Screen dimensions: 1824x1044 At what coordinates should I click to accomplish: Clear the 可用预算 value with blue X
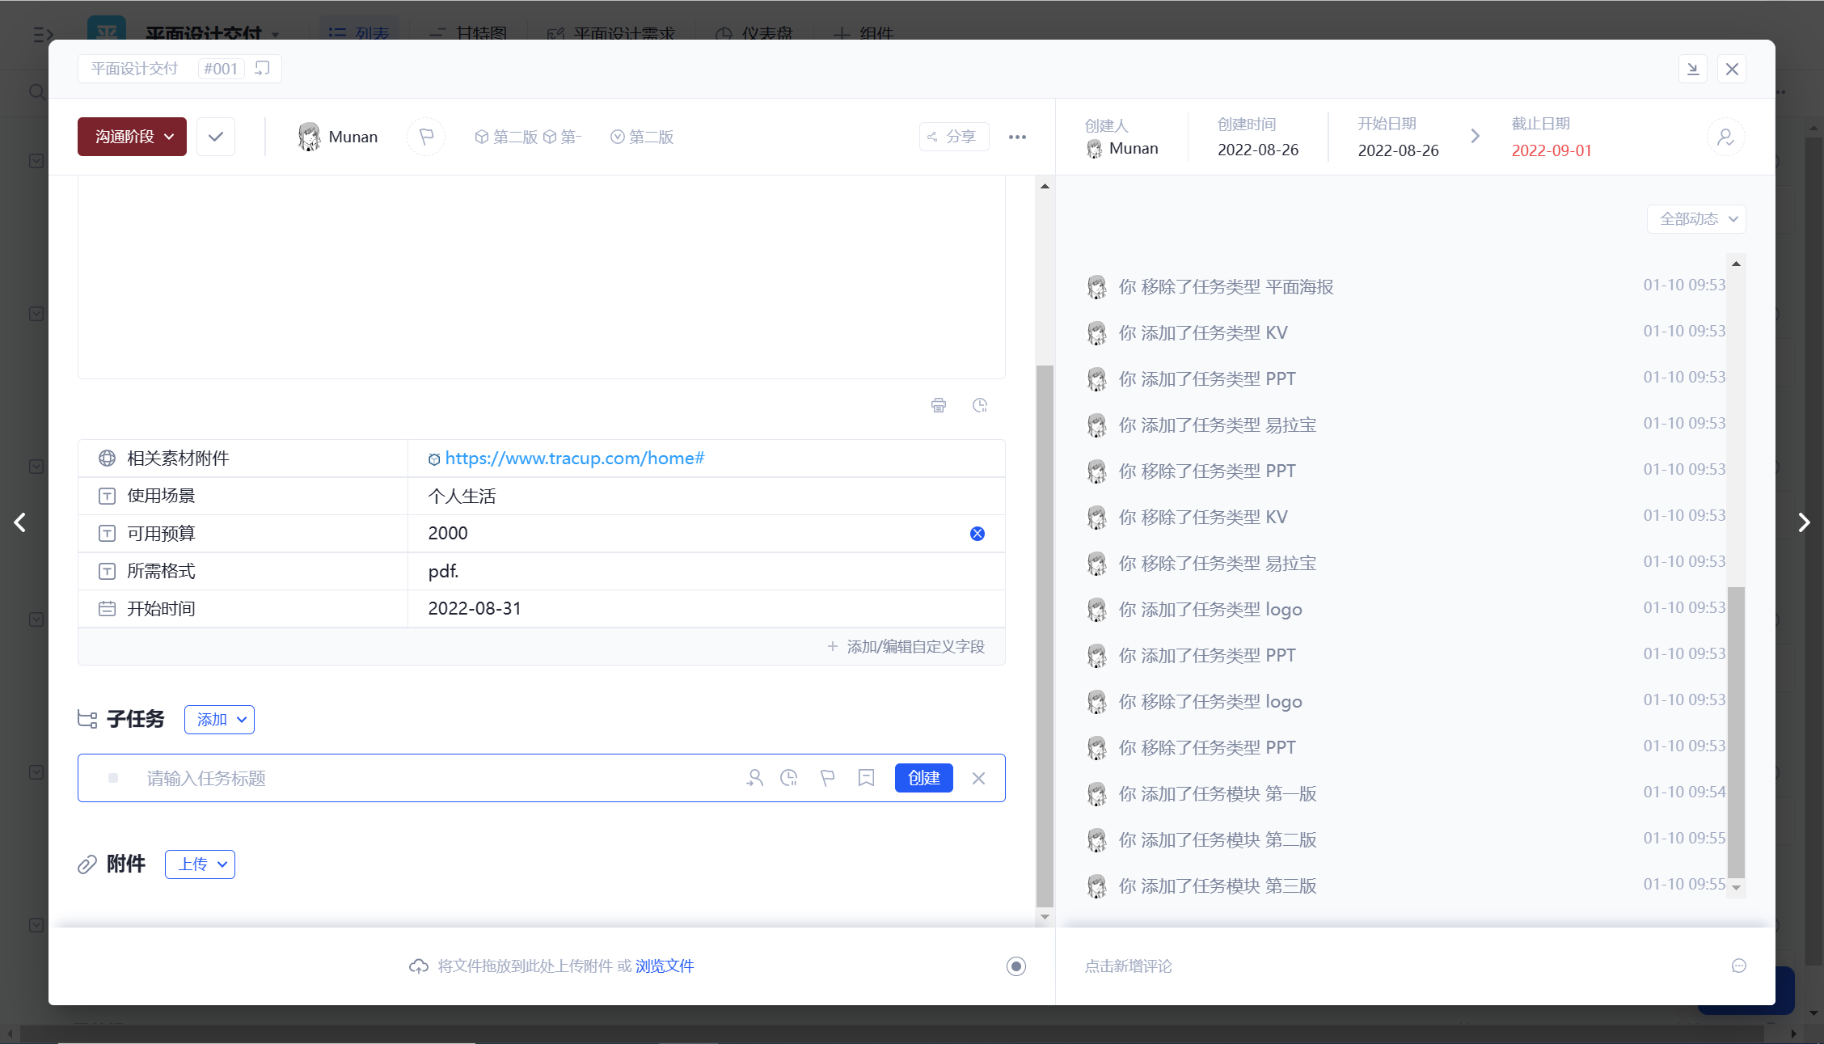point(977,534)
